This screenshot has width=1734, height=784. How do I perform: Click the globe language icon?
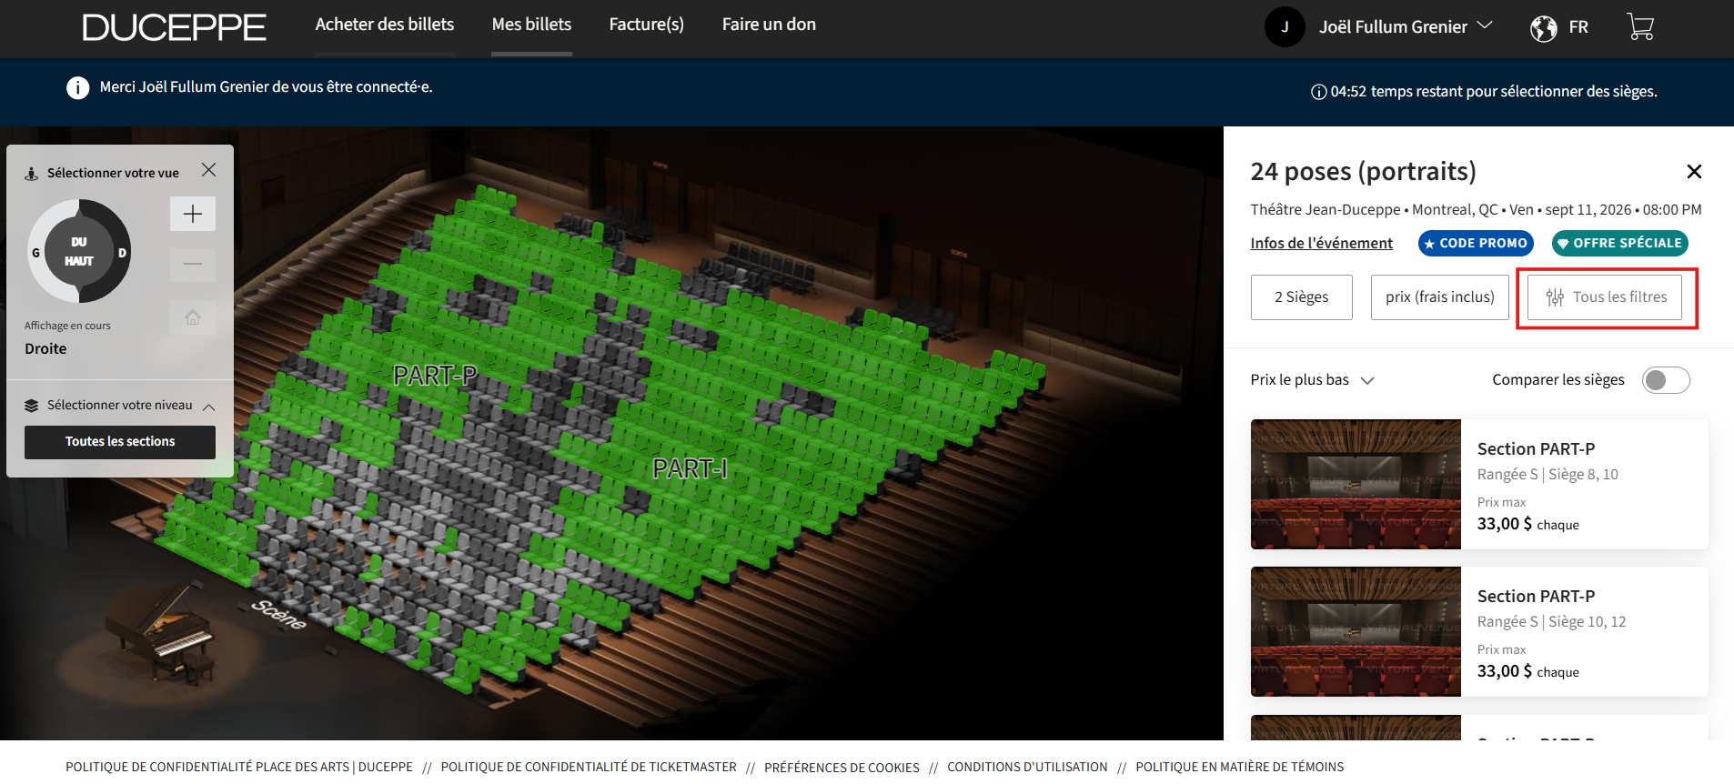pos(1543,28)
